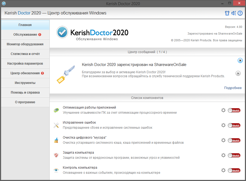Go to Центр обновления
This screenshot has width=246, height=181.
(25, 73)
